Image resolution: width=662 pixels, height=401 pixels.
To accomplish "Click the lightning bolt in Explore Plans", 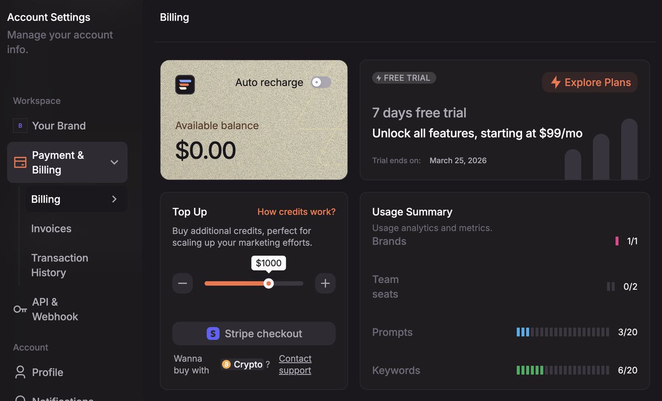I will [555, 83].
